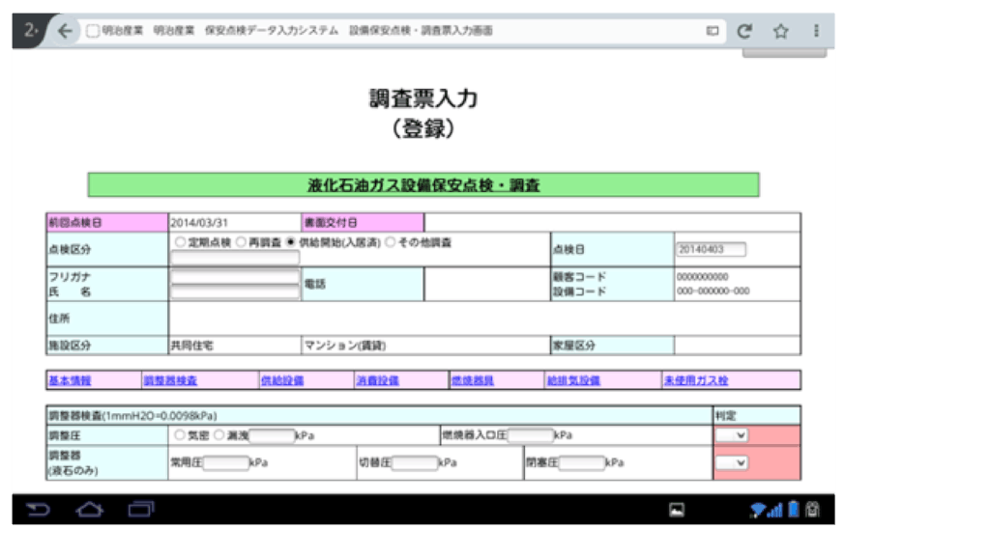The width and height of the screenshot is (990, 556).
Task: Jump to the 供給設備 section link
Action: (x=280, y=380)
